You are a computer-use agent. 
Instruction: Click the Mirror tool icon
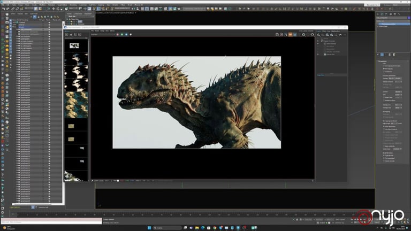point(133,9)
